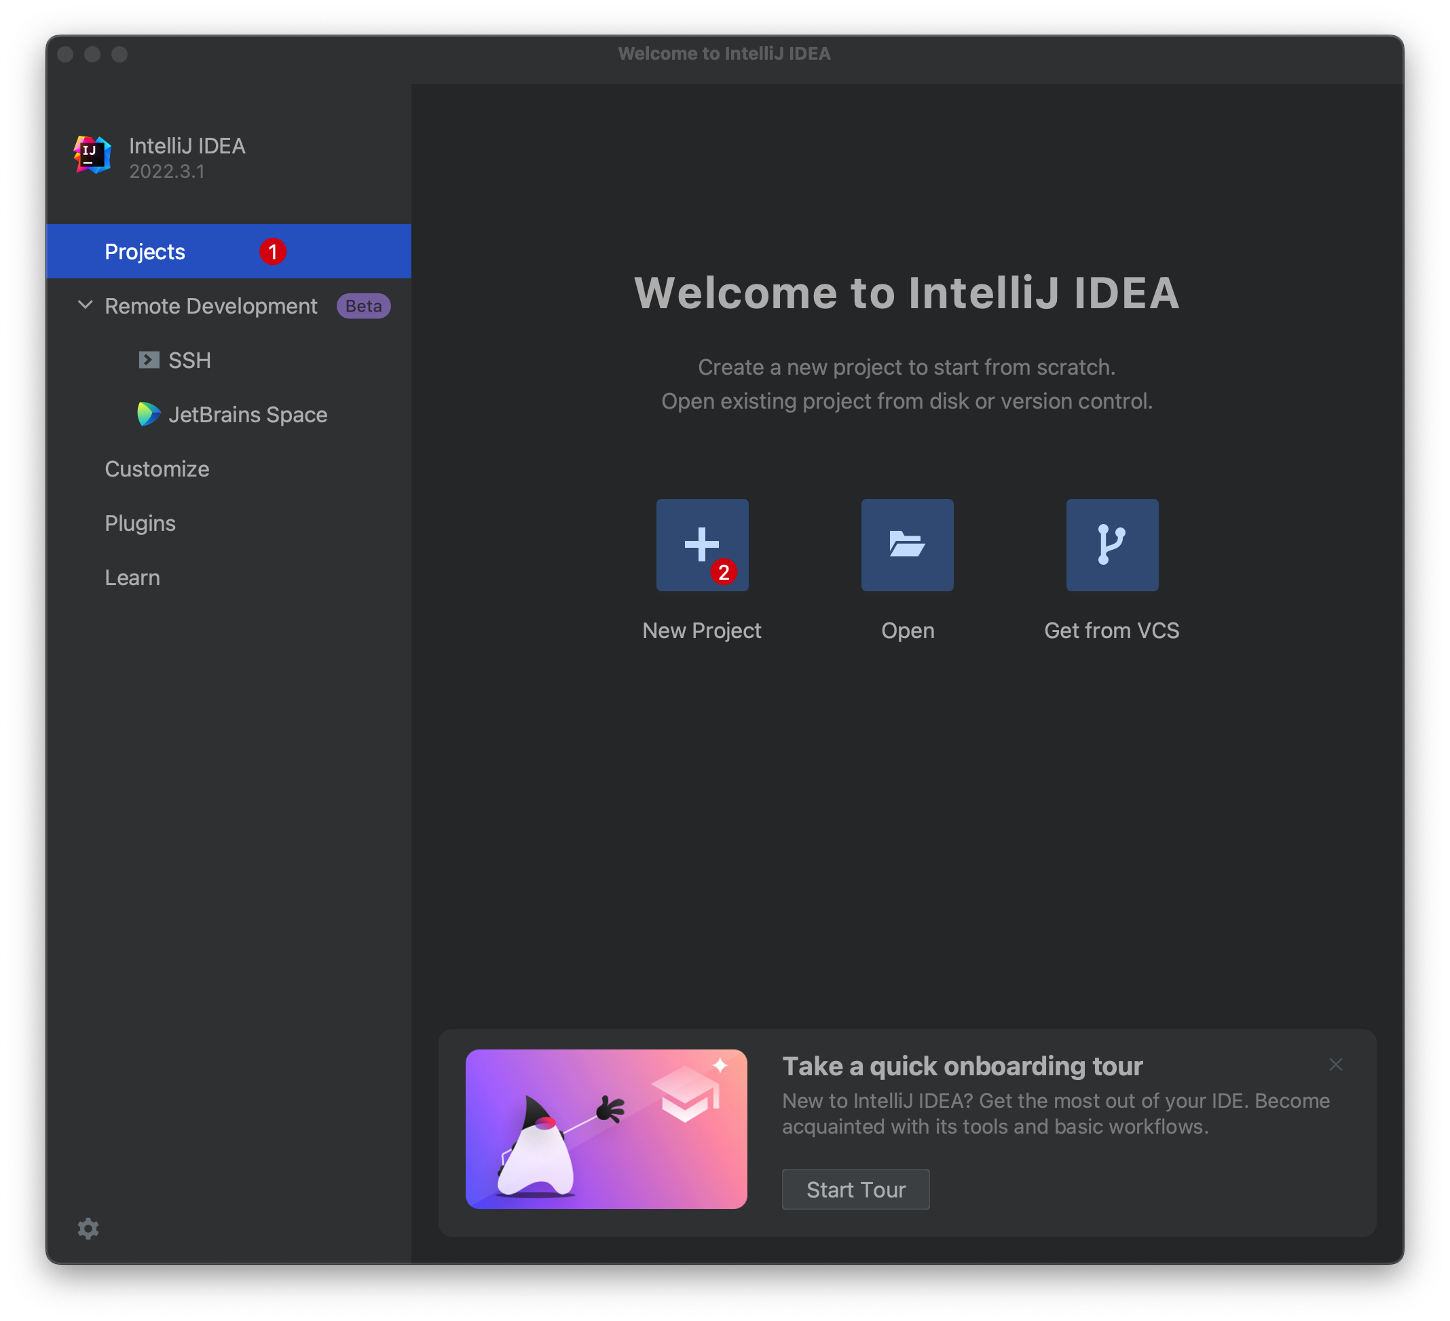Expand the Remote Development section
Screen dimensions: 1450x1321
coord(86,304)
